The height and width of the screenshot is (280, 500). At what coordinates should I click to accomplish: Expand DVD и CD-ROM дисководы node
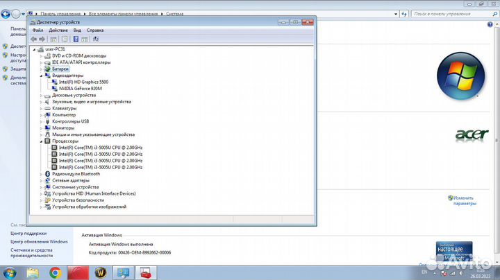pyautogui.click(x=41, y=56)
